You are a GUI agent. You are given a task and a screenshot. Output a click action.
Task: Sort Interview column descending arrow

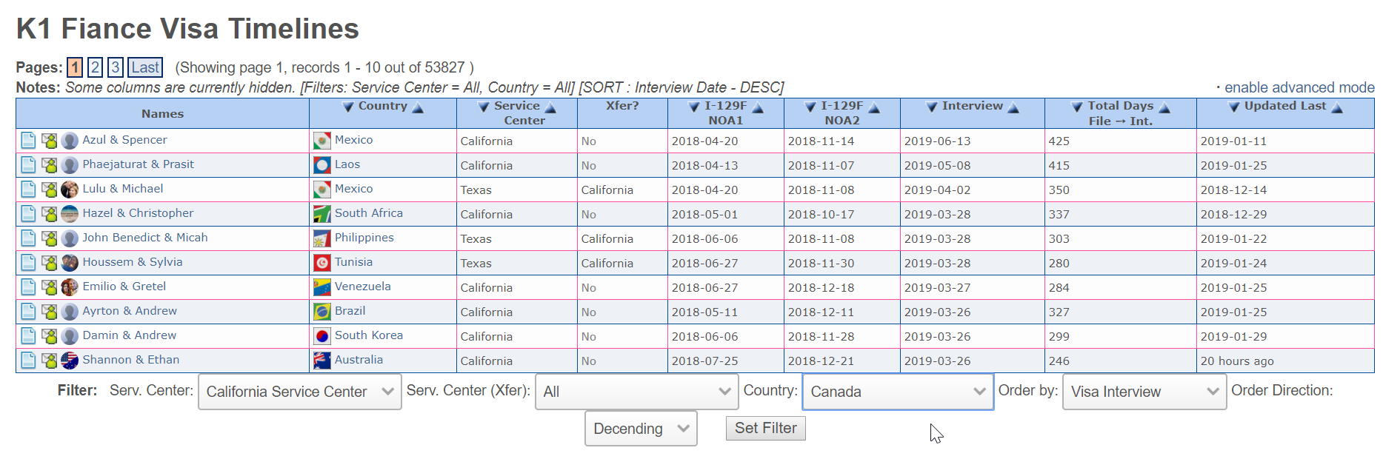point(932,107)
